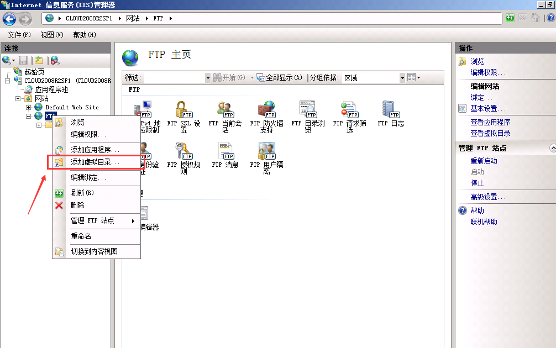Open the 筛选 filter dropdown arrow
The image size is (556, 348).
pyautogui.click(x=208, y=78)
